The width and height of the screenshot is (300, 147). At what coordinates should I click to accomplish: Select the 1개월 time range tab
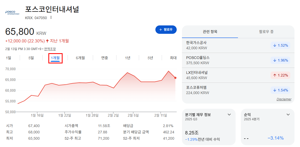pos(55,58)
